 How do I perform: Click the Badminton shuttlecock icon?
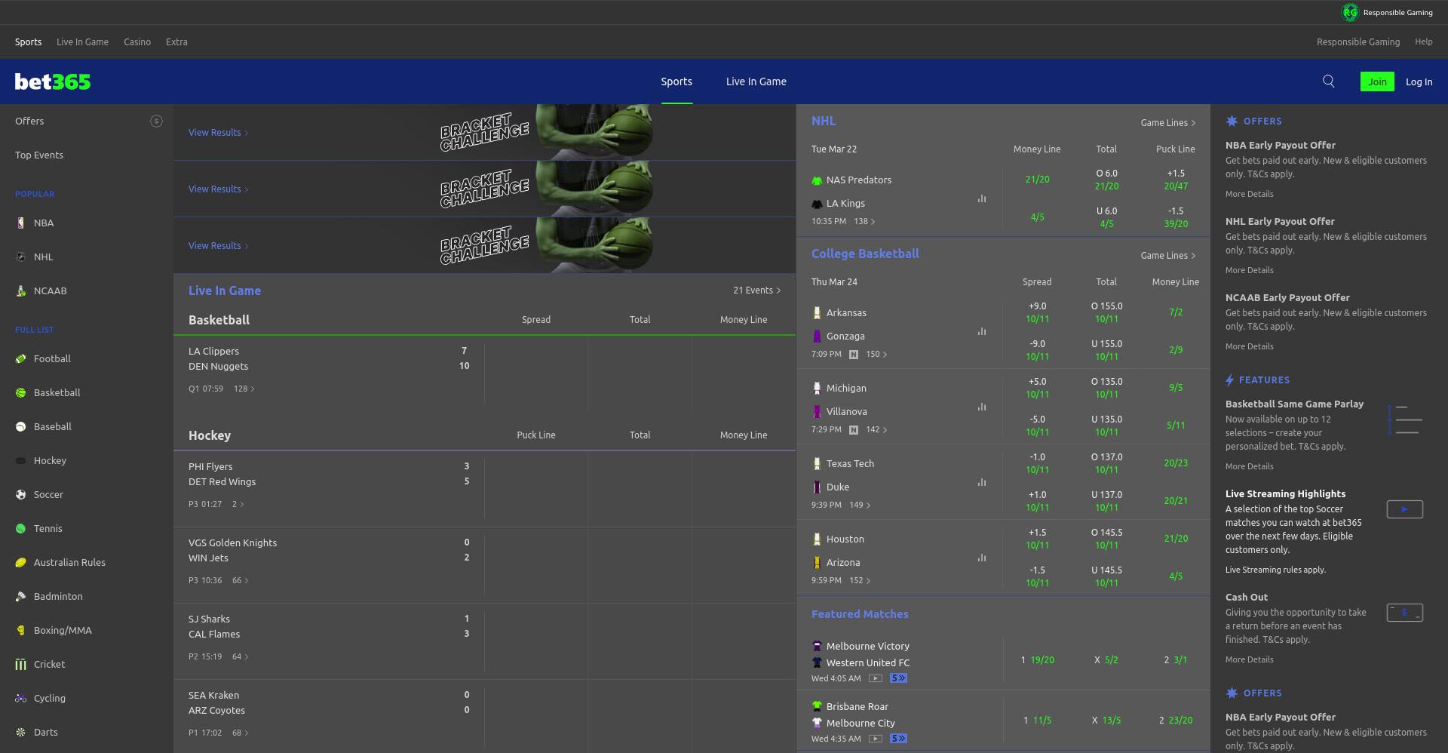tap(21, 597)
